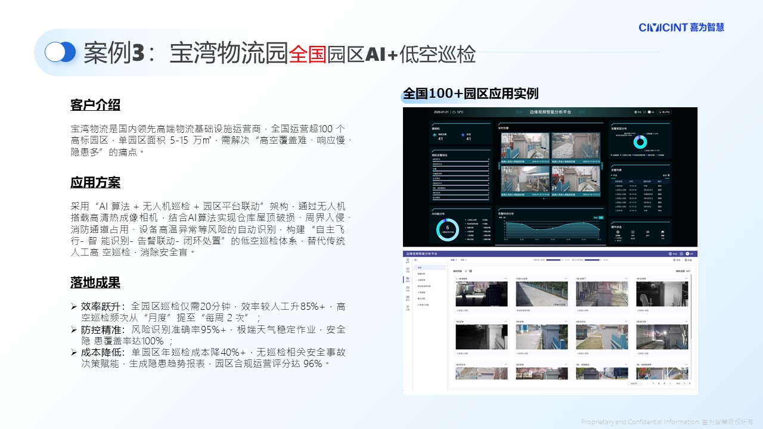Image resolution: width=763 pixels, height=429 pixels.
Task: Collapse the category panel with the fold icon
Action: click(x=415, y=260)
